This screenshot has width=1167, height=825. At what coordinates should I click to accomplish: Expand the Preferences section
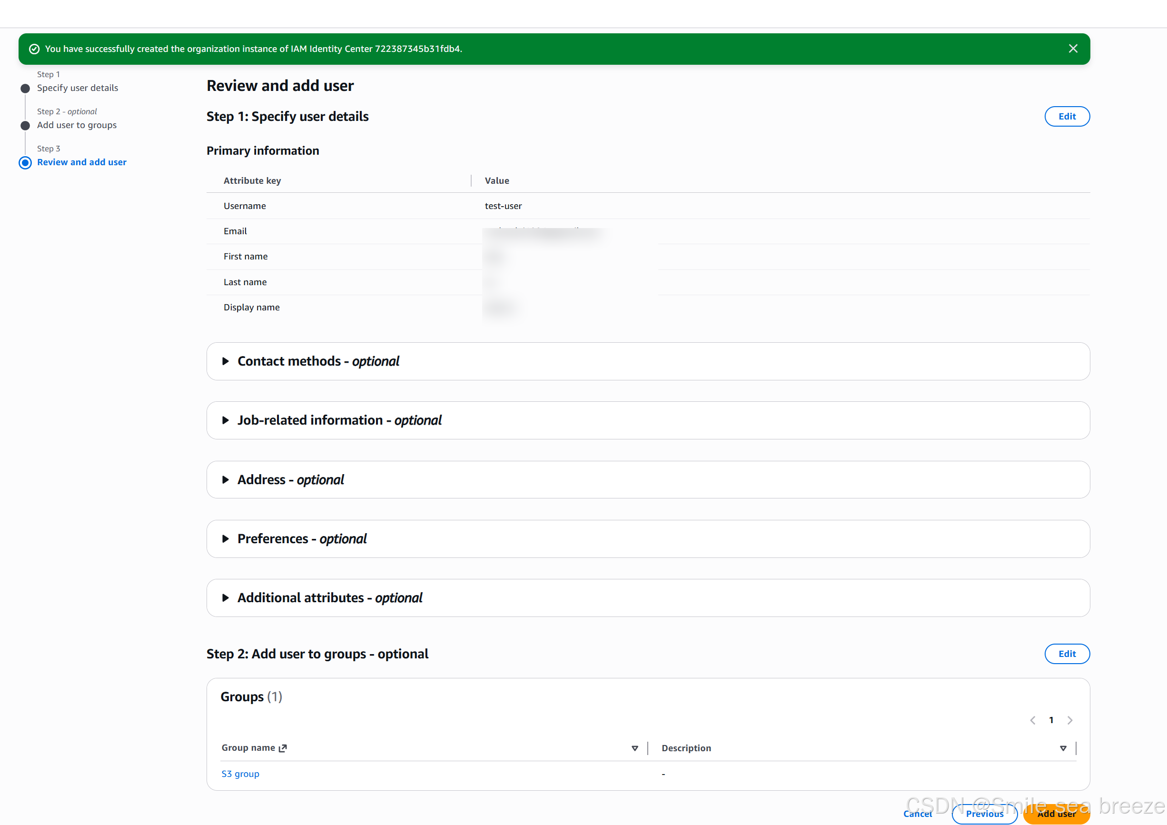coord(226,539)
